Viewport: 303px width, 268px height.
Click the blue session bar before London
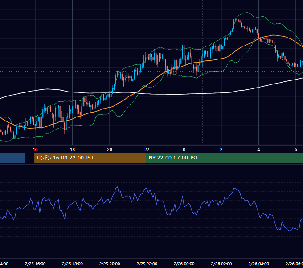tap(12, 158)
